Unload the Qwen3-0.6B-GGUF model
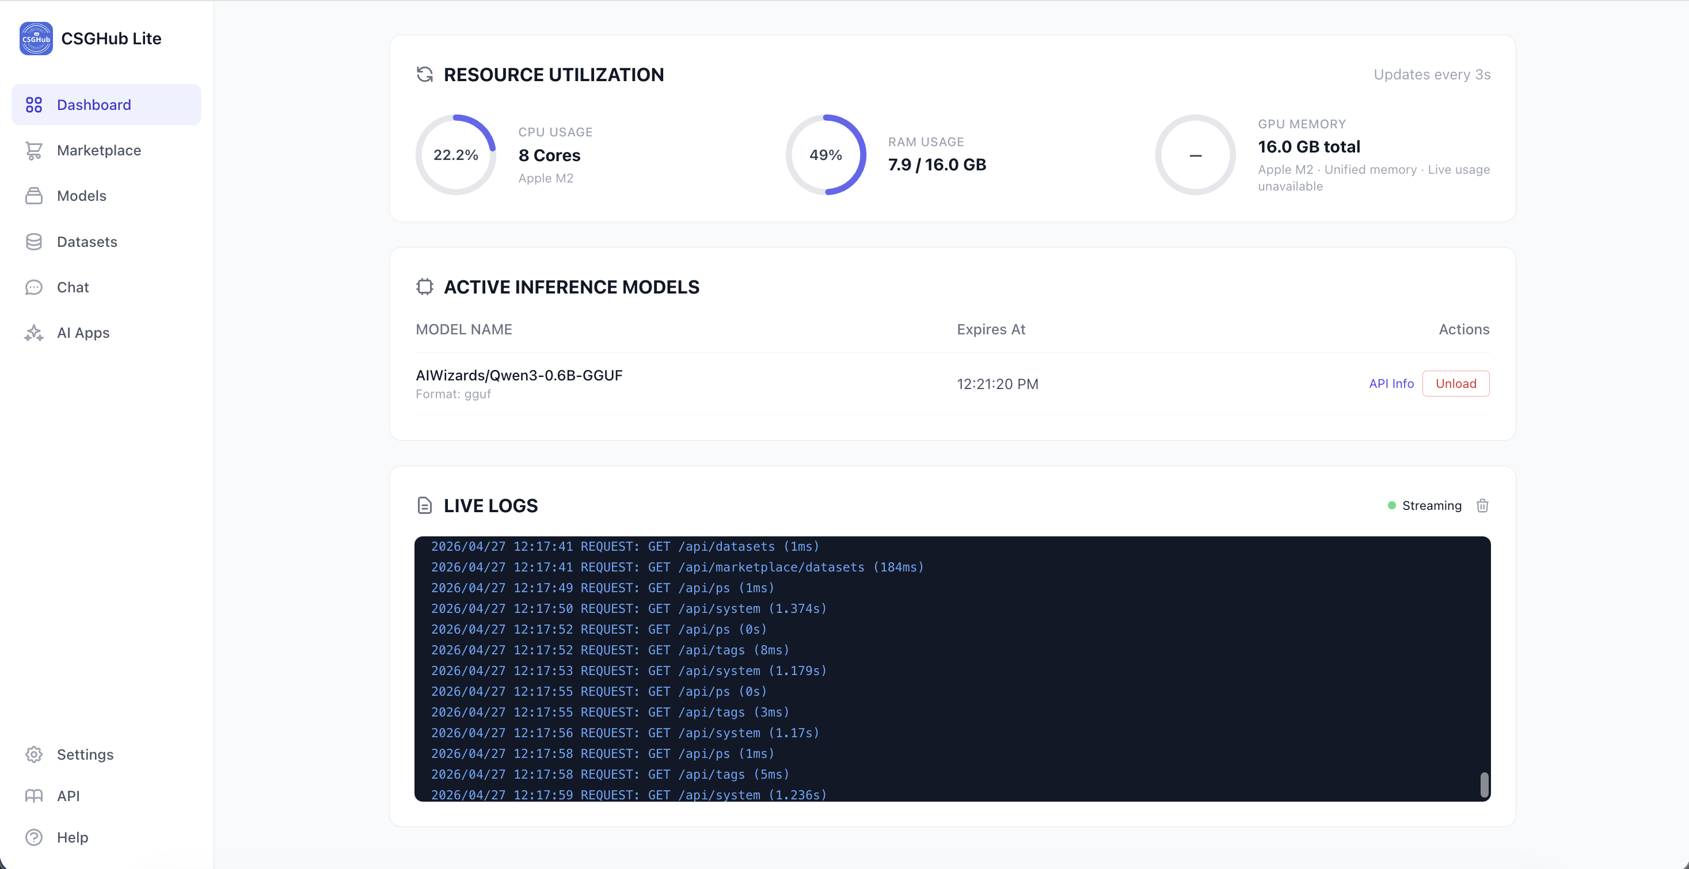Screen dimensions: 1689x869 point(1456,384)
